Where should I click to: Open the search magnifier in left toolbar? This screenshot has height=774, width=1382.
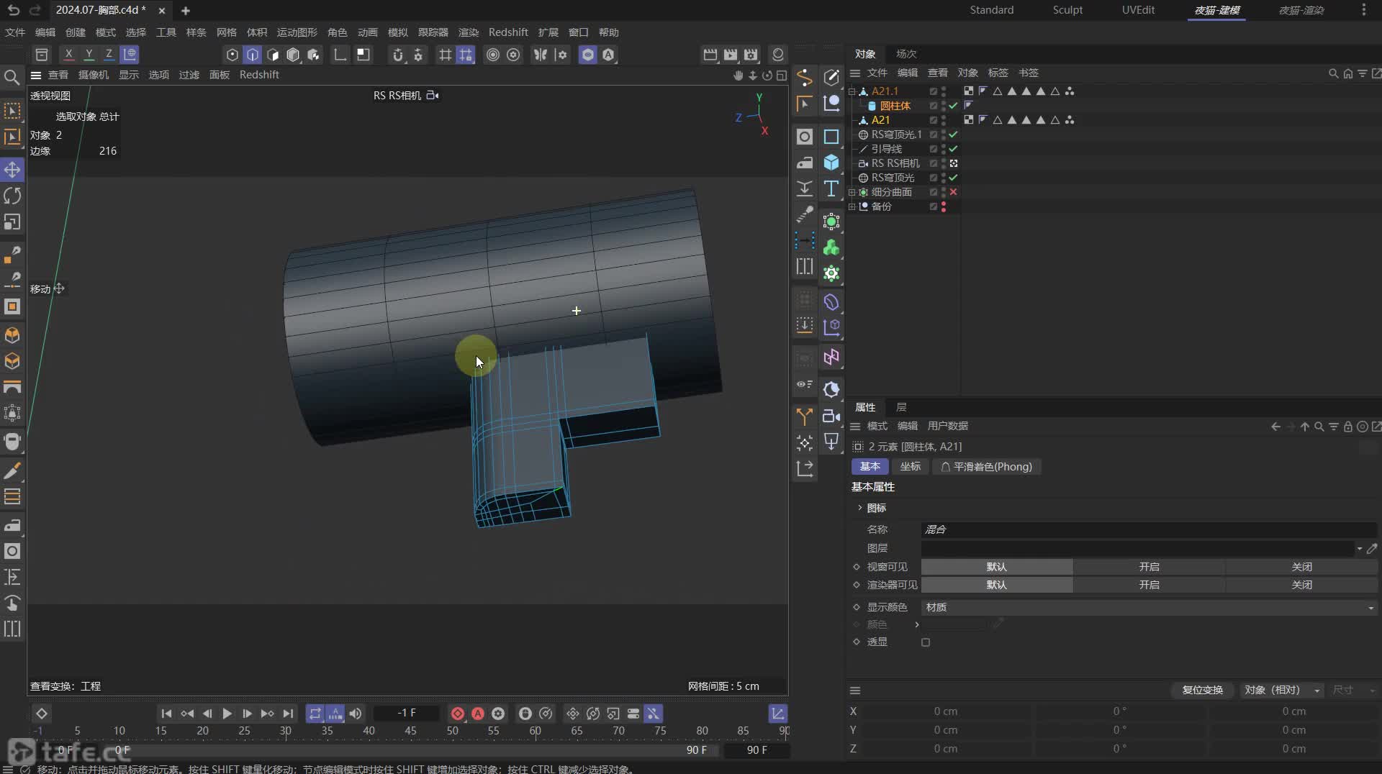coord(12,77)
